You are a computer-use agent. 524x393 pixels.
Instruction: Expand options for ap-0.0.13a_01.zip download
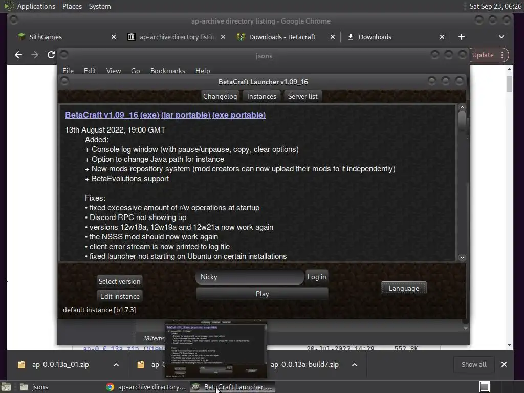(x=116, y=365)
